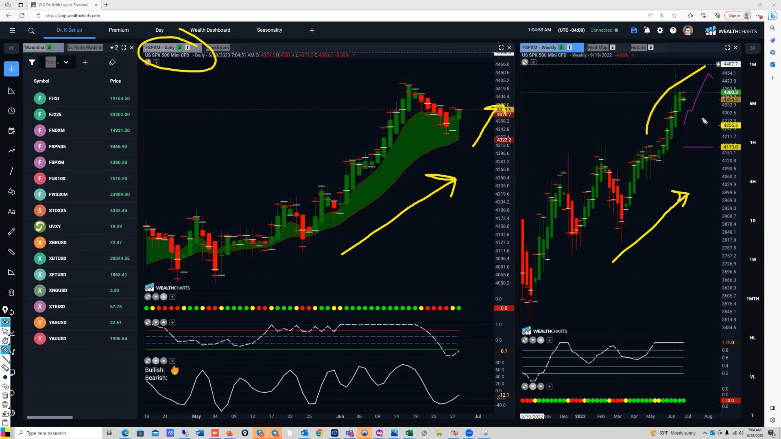This screenshot has width=781, height=439.
Task: Click the eraser icon in the watchlist toolbar
Action: 112,62
